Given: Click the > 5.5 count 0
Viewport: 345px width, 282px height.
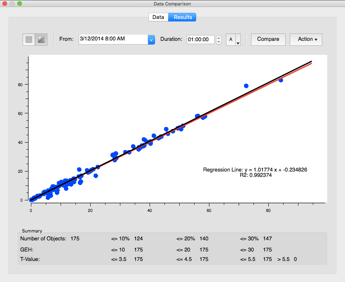Looking at the screenshot, I should 295,259.
